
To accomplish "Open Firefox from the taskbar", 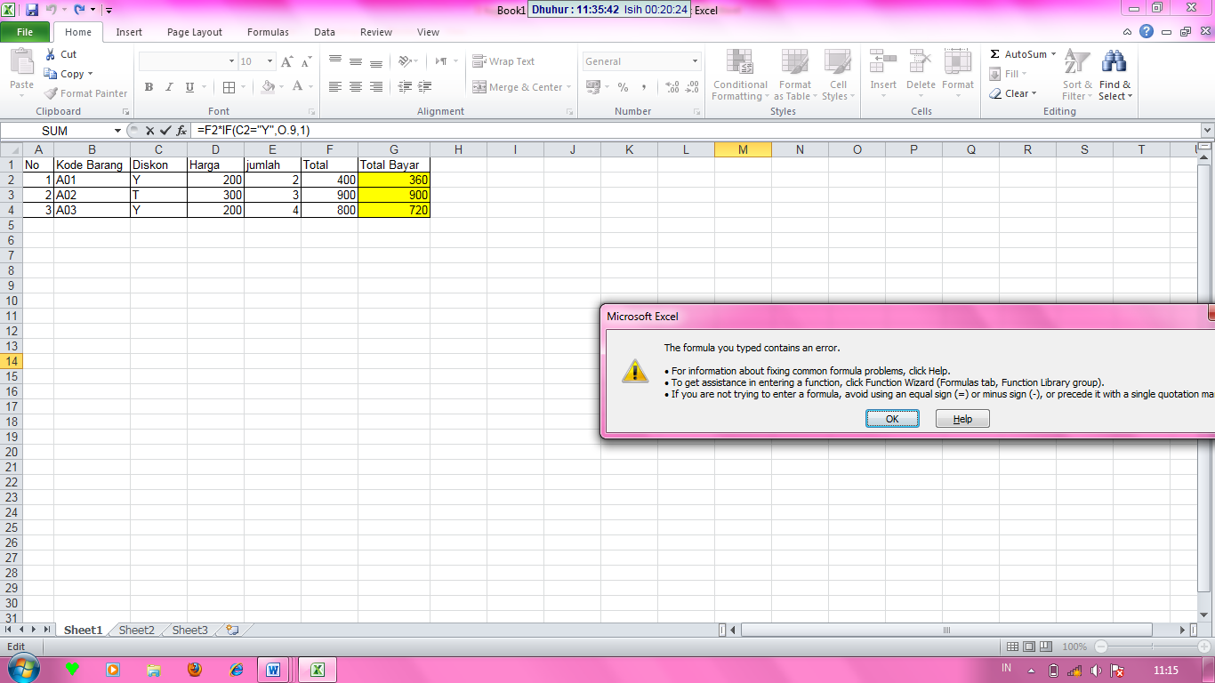I will pos(195,670).
